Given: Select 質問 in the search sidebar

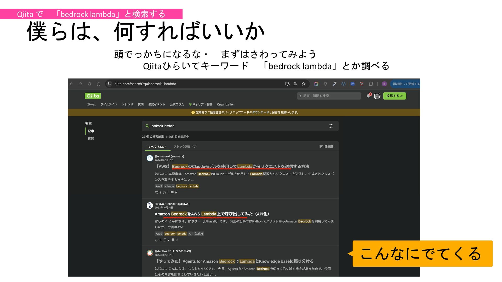Looking at the screenshot, I should point(91,139).
